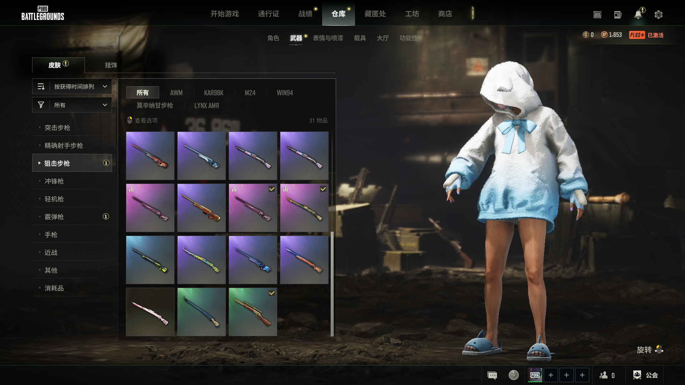Screen dimensions: 685x385
Task: Expand the 所有 filter dropdown
Action: [x=72, y=105]
